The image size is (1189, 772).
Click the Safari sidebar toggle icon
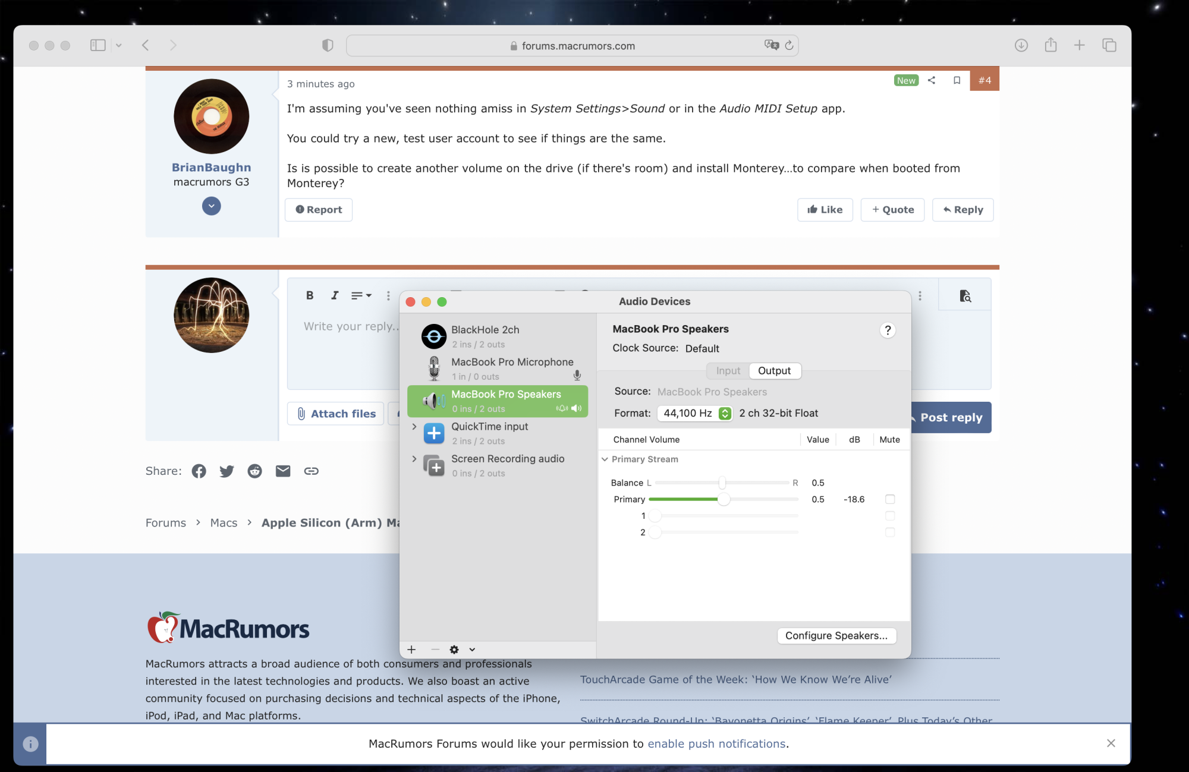tap(97, 45)
